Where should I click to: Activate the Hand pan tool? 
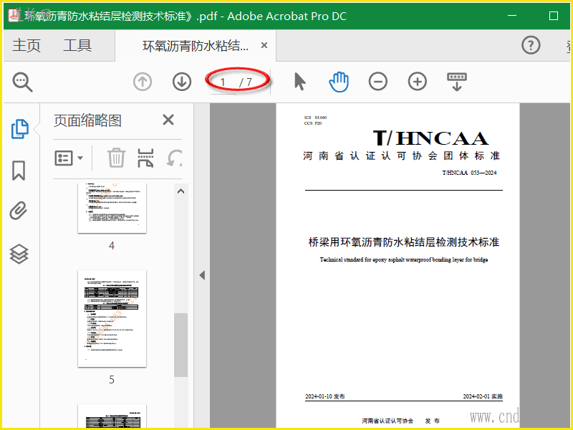click(x=339, y=82)
